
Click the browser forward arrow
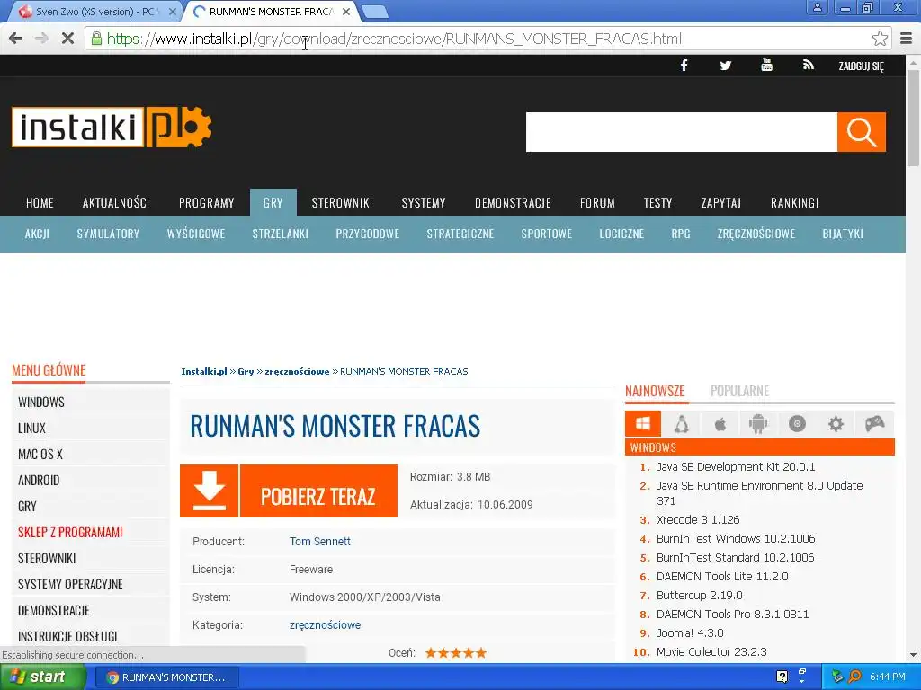pyautogui.click(x=41, y=39)
